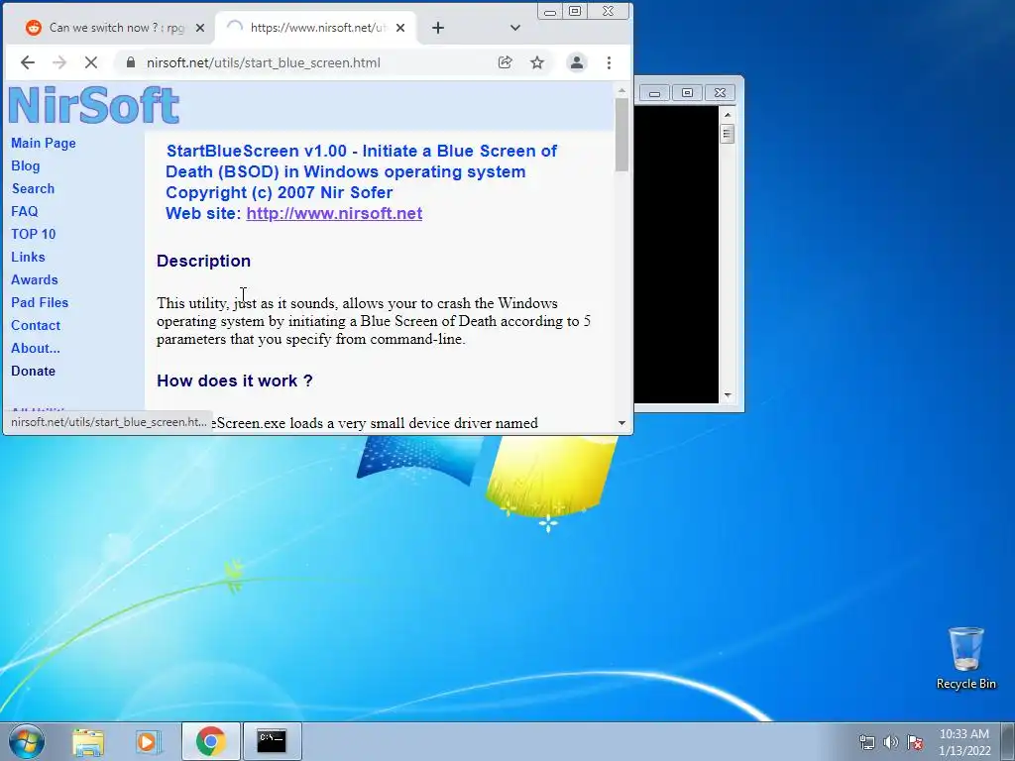Click the page scrollbar down arrow
This screenshot has height=761, width=1015.
pos(622,423)
